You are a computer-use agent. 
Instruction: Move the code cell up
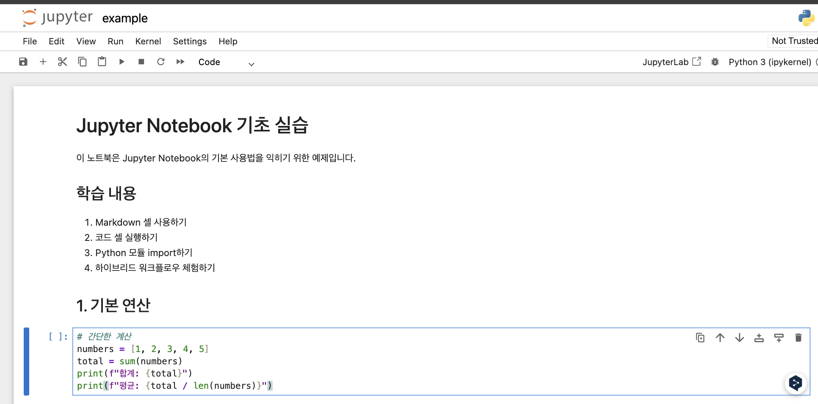pos(720,338)
